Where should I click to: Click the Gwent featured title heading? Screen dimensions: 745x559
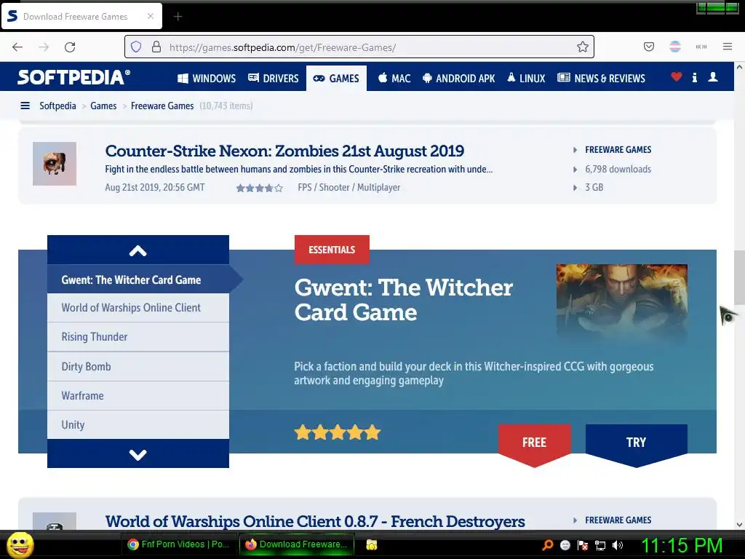(403, 300)
